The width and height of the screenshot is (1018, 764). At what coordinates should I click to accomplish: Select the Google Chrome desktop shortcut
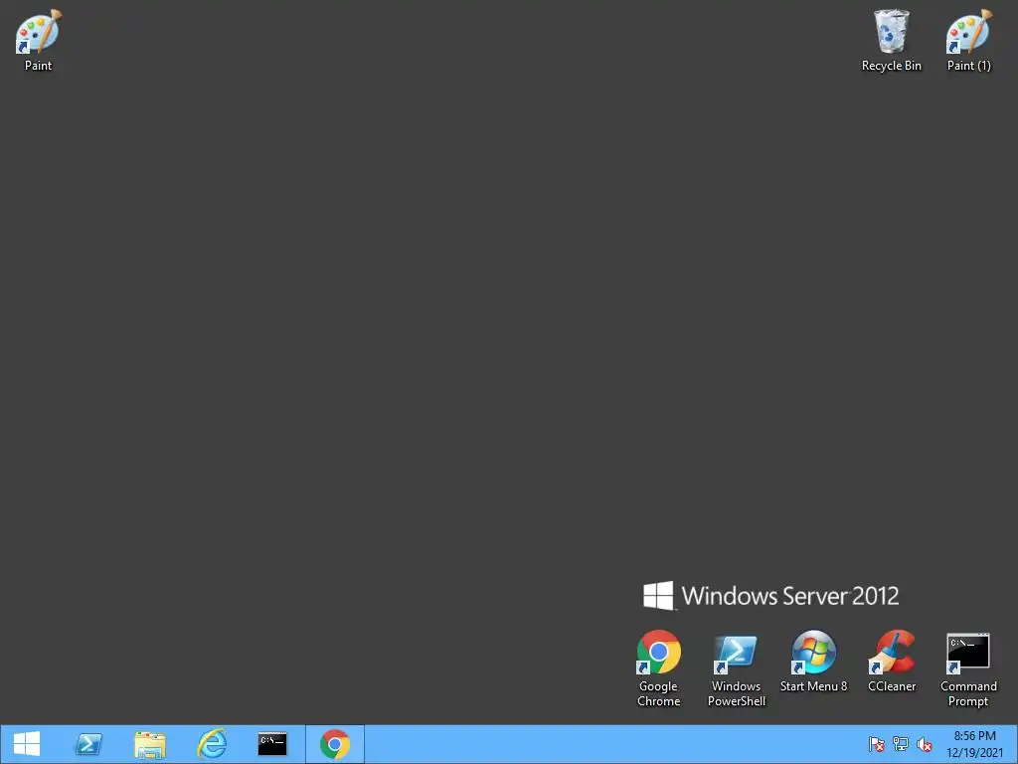658,668
